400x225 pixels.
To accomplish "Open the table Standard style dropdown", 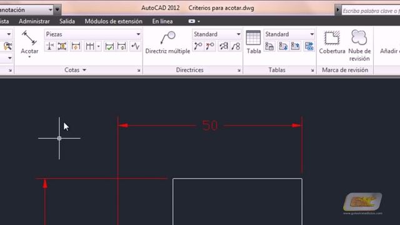I will [289, 34].
